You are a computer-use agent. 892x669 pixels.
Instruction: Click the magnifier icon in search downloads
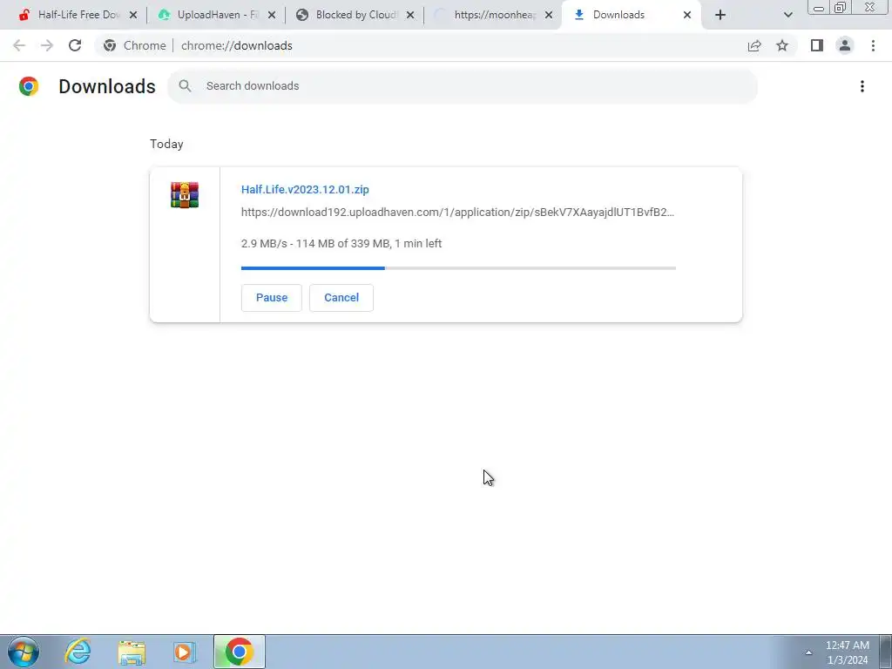(185, 86)
